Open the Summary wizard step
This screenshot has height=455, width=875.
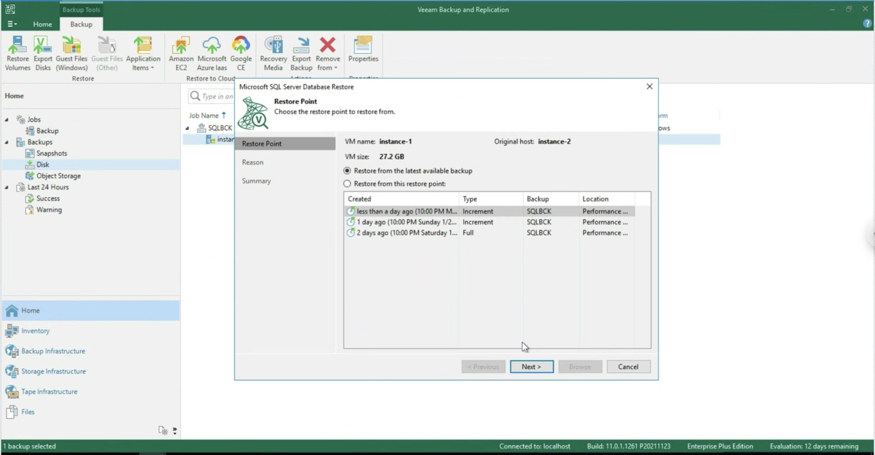(x=256, y=181)
